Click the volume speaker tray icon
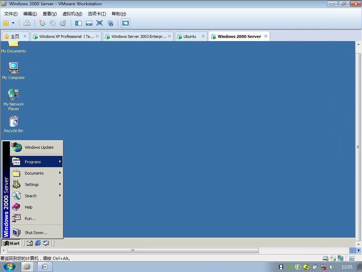362x272 pixels. (x=332, y=267)
